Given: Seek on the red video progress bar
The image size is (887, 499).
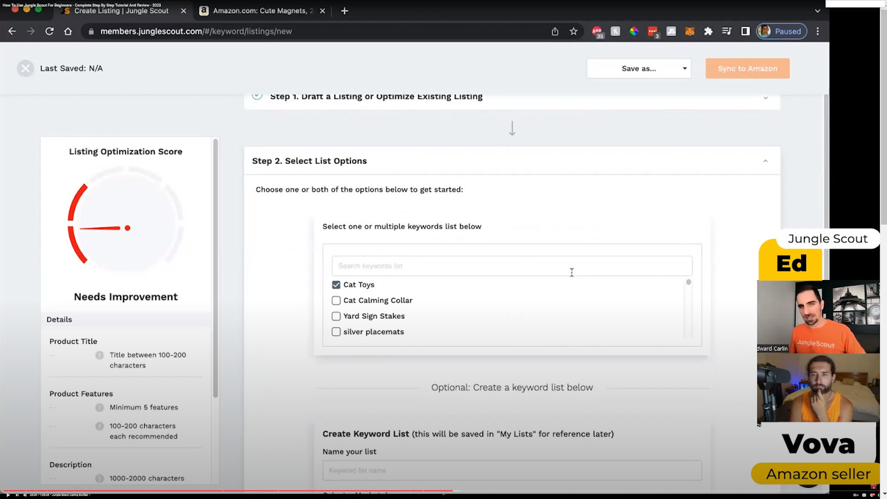Looking at the screenshot, I should [x=227, y=491].
